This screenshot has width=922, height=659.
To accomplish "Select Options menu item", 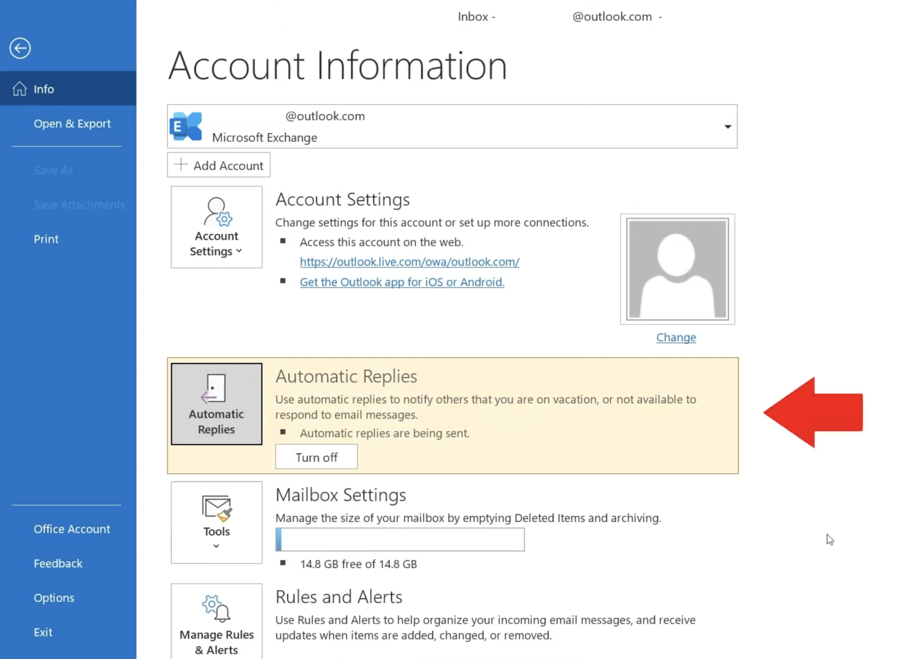I will (x=54, y=597).
